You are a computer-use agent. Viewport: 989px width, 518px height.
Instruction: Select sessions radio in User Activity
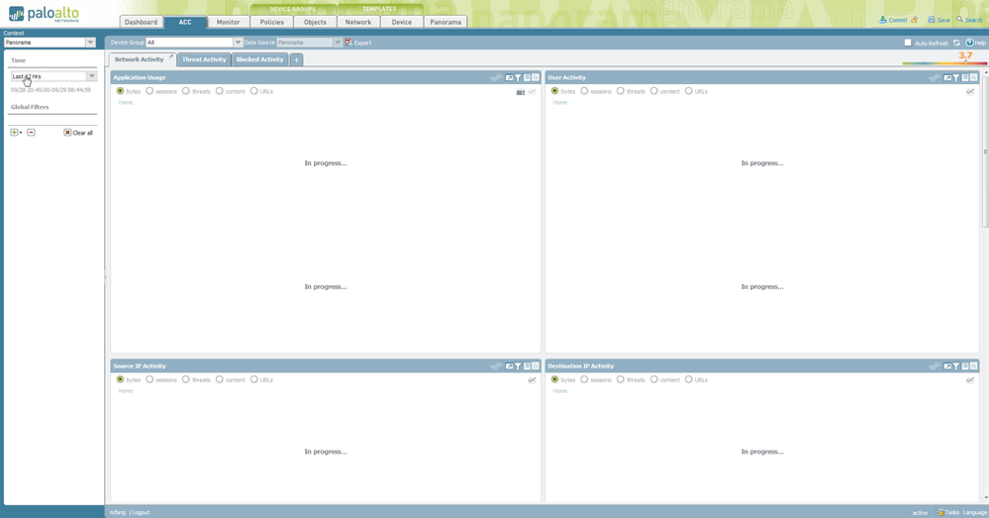tap(584, 91)
